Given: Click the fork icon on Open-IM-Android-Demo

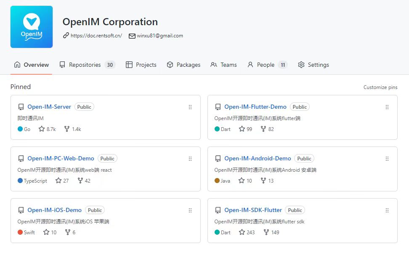Looking at the screenshot, I should click(x=263, y=181).
